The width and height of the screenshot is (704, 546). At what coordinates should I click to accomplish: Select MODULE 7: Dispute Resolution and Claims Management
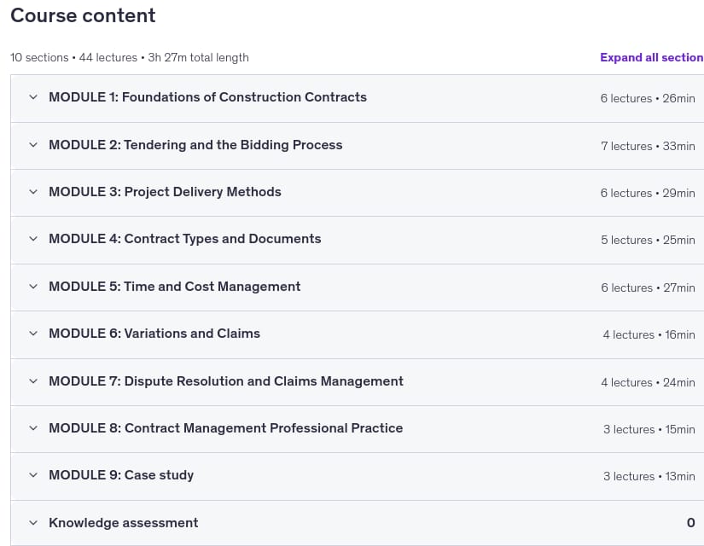pos(226,381)
